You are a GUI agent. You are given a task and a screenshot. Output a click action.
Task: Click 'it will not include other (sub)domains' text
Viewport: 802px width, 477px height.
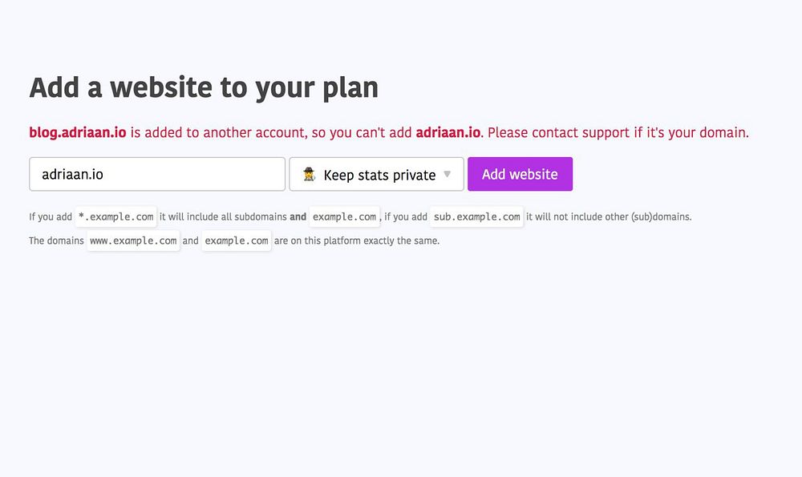pos(609,216)
